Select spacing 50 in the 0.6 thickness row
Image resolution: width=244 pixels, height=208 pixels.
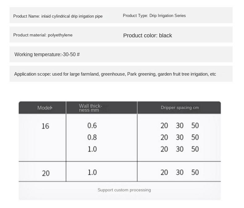pyautogui.click(x=195, y=126)
